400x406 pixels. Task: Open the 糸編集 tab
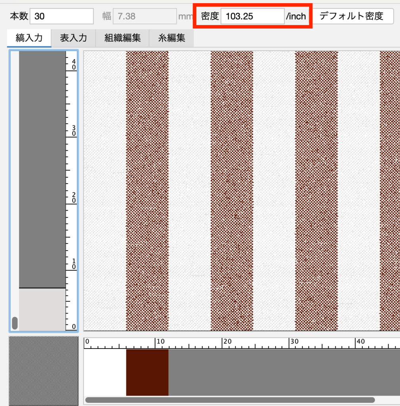171,38
